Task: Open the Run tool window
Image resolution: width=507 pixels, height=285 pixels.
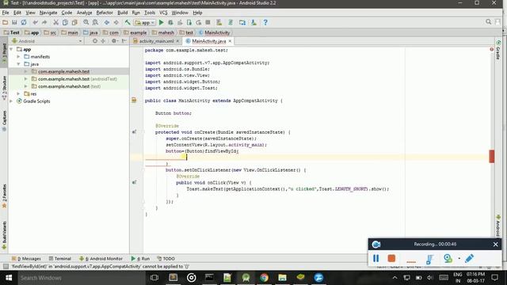Action: (141, 259)
